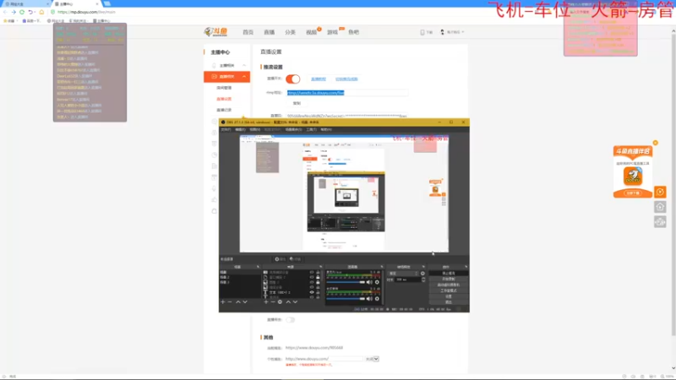Mute the second OBS mixer channel speaker
Screen dimensions: 676x380
[x=369, y=299]
